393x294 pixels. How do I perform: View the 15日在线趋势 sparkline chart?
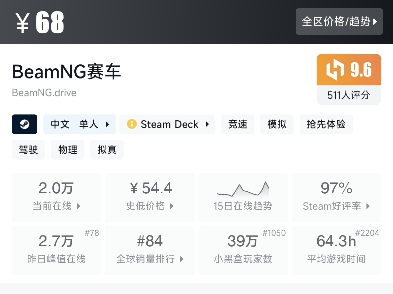(x=243, y=190)
